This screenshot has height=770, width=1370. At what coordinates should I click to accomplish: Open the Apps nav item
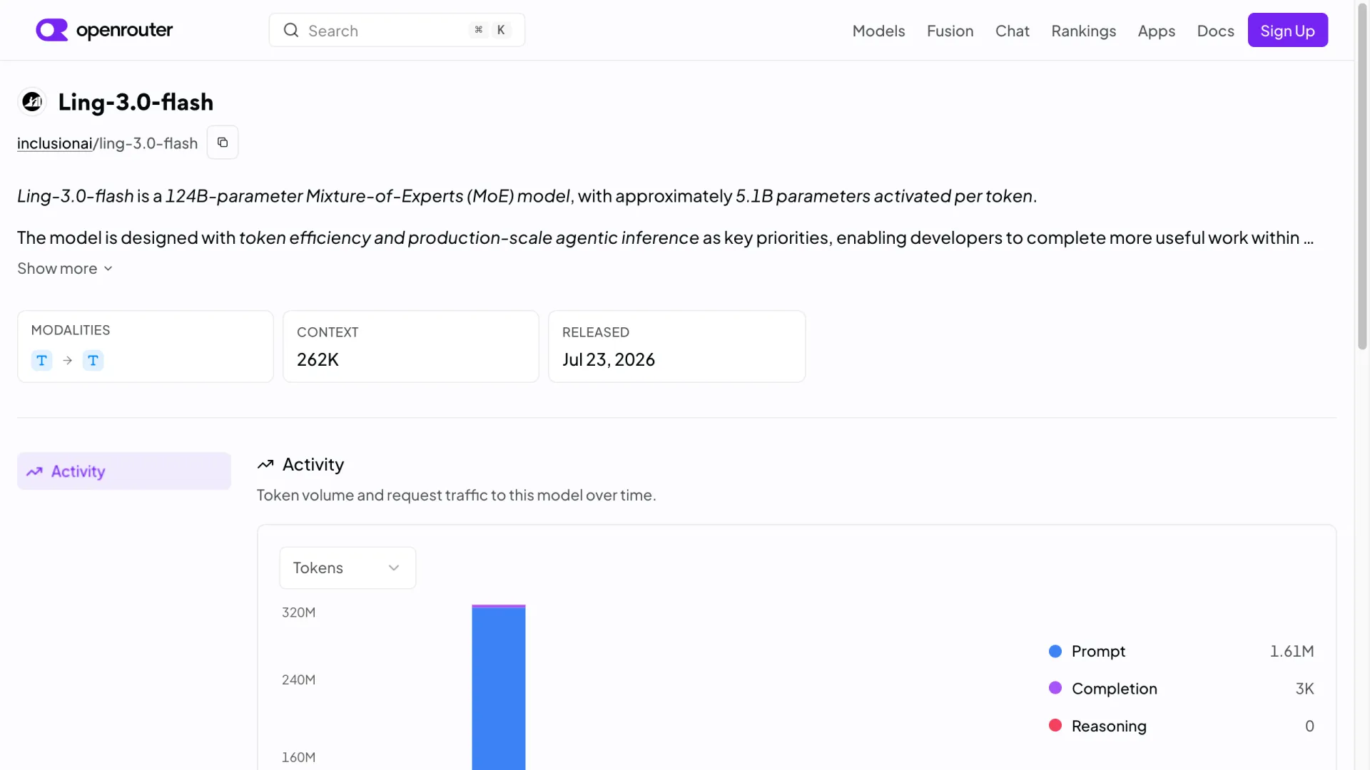click(x=1156, y=31)
